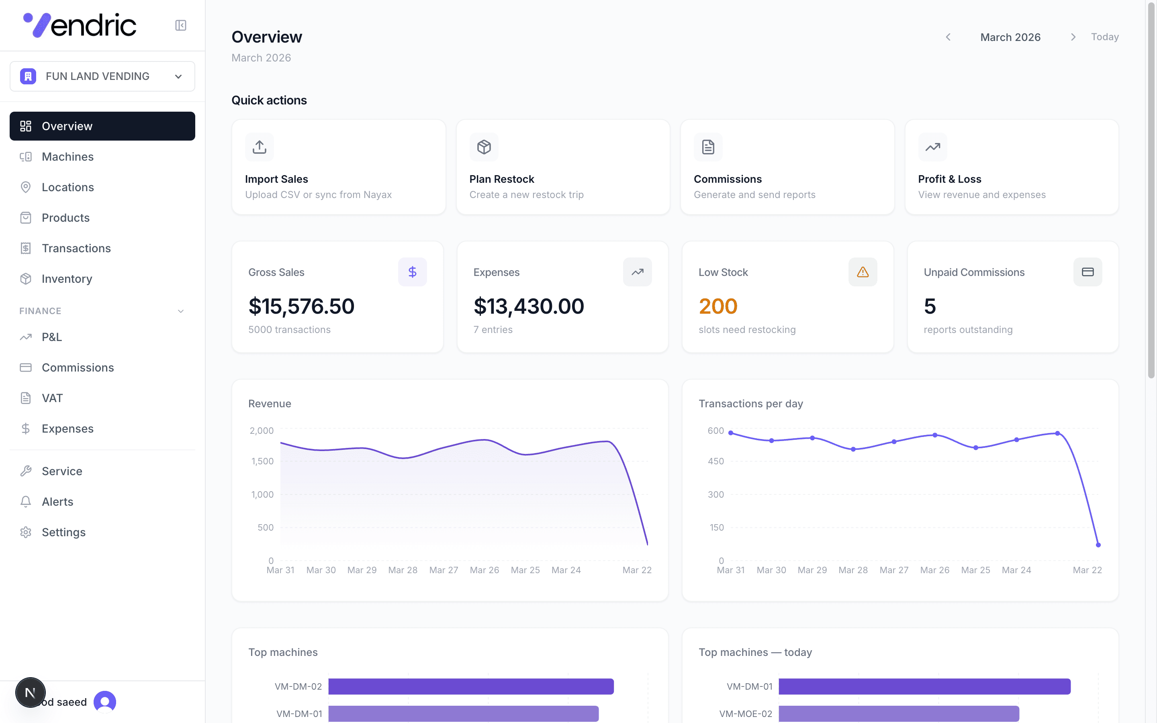Open the Inventory page

[x=66, y=279]
